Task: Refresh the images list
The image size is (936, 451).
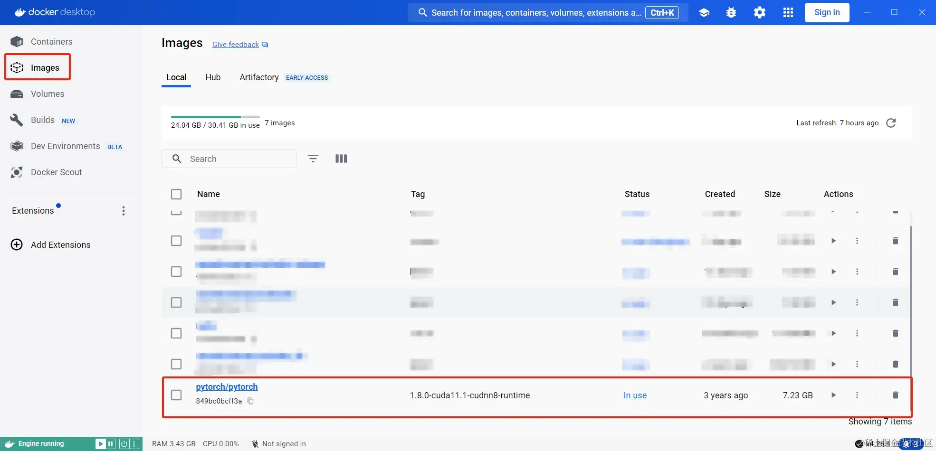Action: click(891, 123)
